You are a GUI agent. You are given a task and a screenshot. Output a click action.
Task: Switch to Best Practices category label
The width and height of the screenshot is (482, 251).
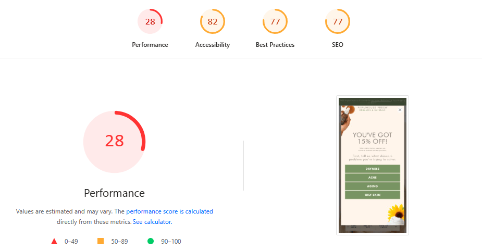(275, 45)
